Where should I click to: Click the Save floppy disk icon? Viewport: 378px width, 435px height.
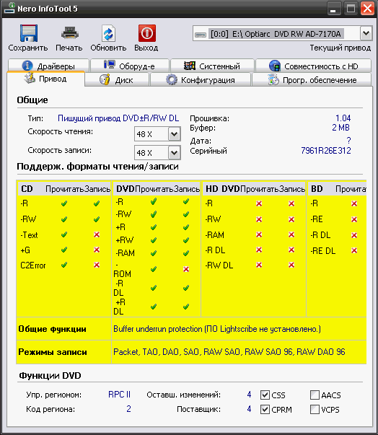(x=28, y=33)
